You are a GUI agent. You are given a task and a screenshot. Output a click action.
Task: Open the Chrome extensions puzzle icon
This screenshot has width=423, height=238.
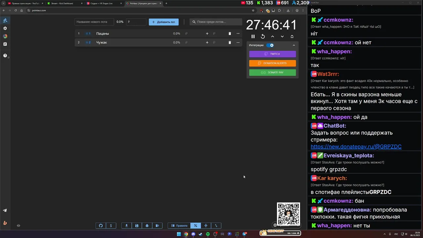[x=279, y=10]
